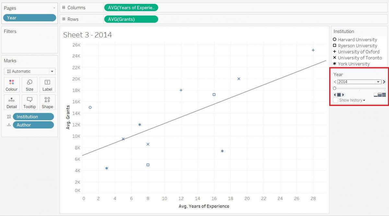This screenshot has width=389, height=216.
Task: Go to the next Year page
Action: point(384,82)
